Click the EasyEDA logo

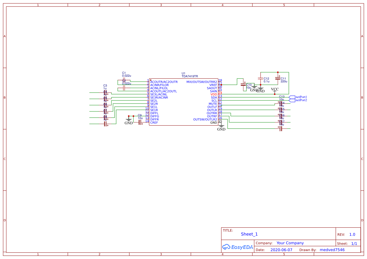click(x=238, y=247)
